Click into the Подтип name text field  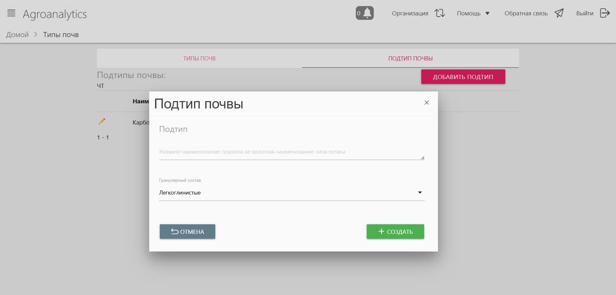click(289, 152)
